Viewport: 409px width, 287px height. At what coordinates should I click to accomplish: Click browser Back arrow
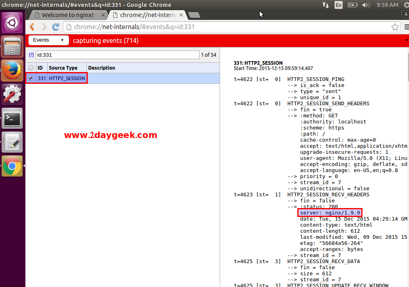point(32,27)
